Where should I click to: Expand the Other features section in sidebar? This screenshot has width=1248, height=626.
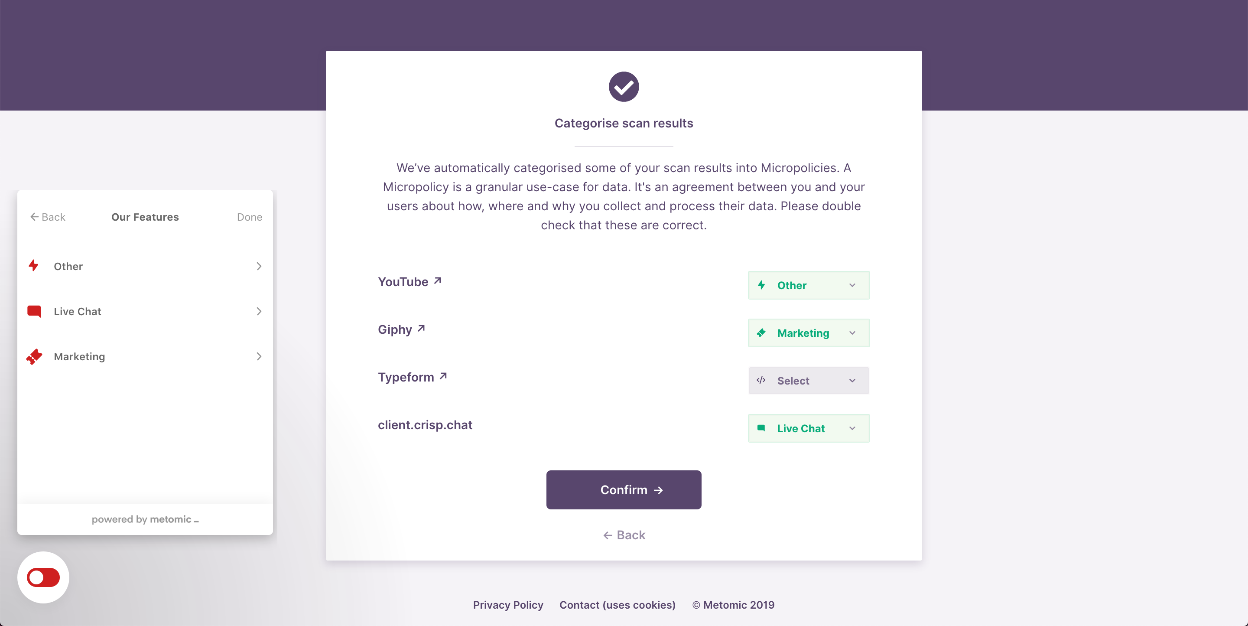point(145,266)
